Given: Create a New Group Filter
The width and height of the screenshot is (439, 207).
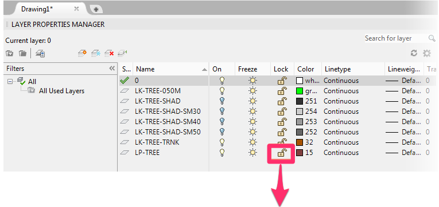Looking at the screenshot, I should click(22, 53).
